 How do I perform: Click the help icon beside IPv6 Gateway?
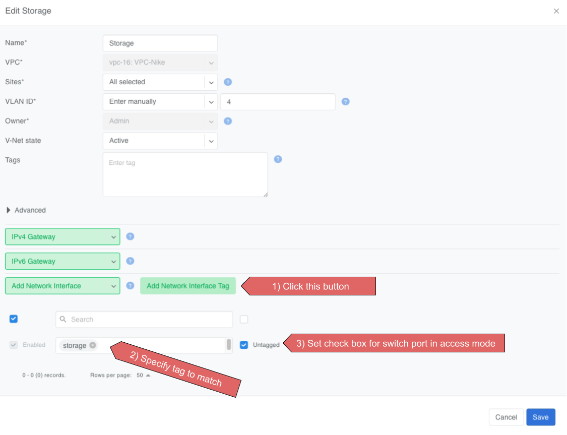[x=130, y=261]
